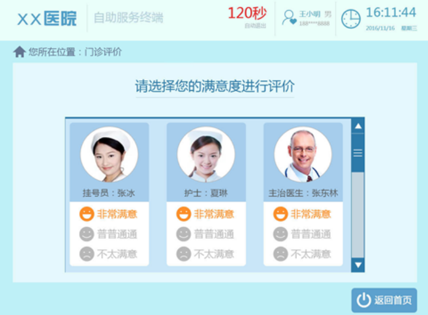The width and height of the screenshot is (428, 315).
Task: Click the scroll down arrow of staff list
Action: point(358,265)
